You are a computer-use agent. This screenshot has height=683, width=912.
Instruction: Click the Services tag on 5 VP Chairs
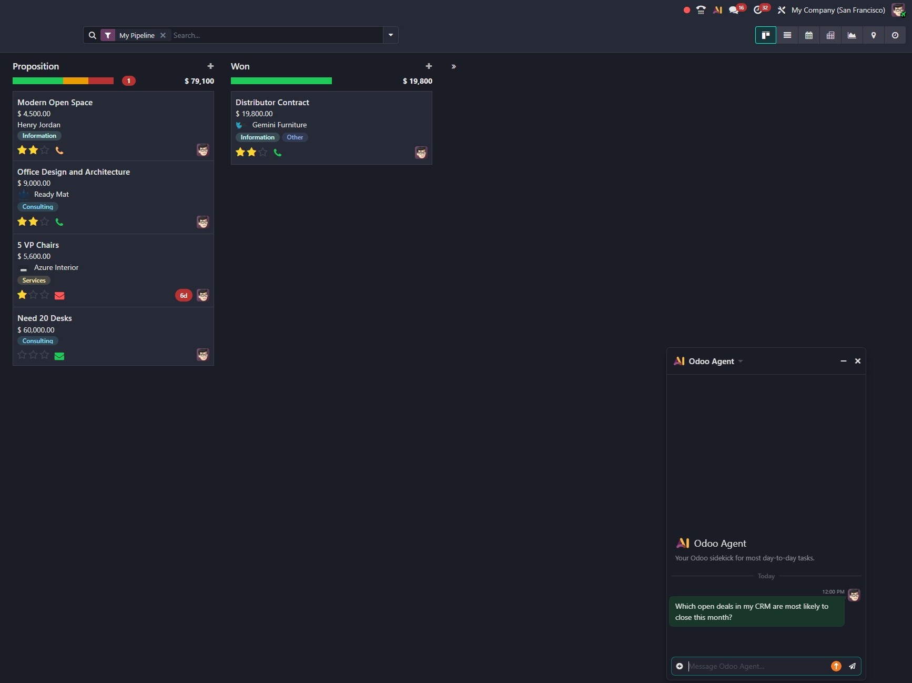(34, 280)
